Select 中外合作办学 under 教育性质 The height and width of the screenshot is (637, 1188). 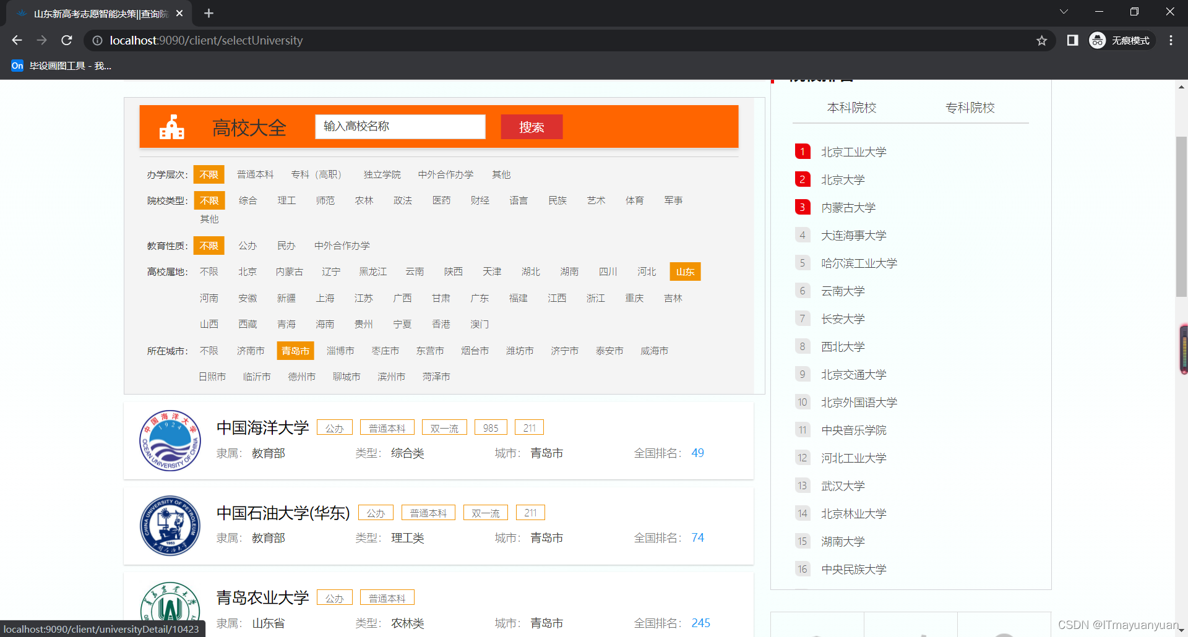[x=342, y=246]
